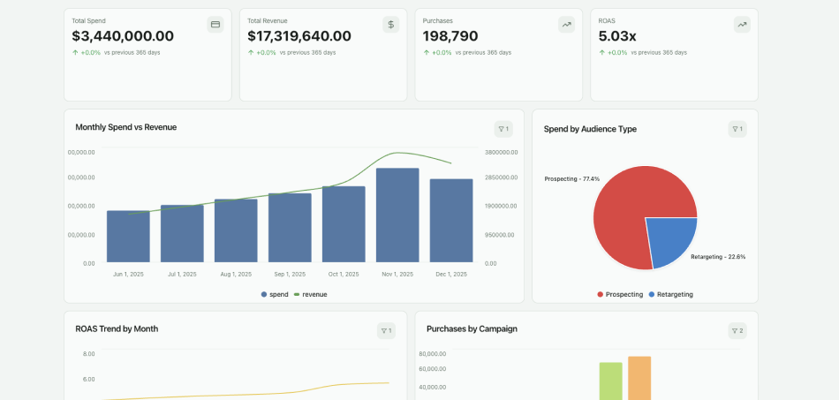Click the Oct 1, 2025 spend bar
Image resolution: width=839 pixels, height=400 pixels.
click(344, 224)
